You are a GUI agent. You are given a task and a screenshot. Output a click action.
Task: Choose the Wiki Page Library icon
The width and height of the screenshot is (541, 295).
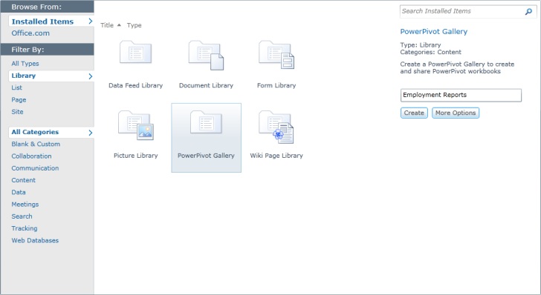pyautogui.click(x=276, y=127)
